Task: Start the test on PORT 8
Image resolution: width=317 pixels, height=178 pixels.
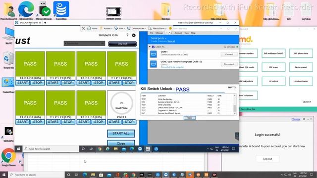Action: [114, 122]
